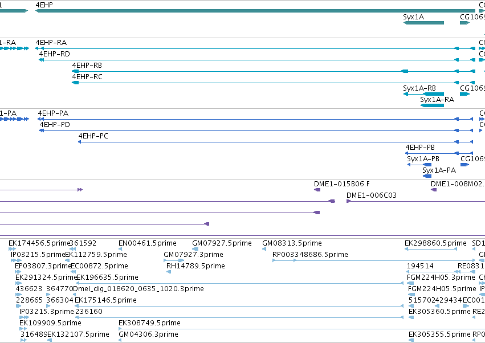
Task: Select the Syx1A-RB transcript
Action: [423, 94]
